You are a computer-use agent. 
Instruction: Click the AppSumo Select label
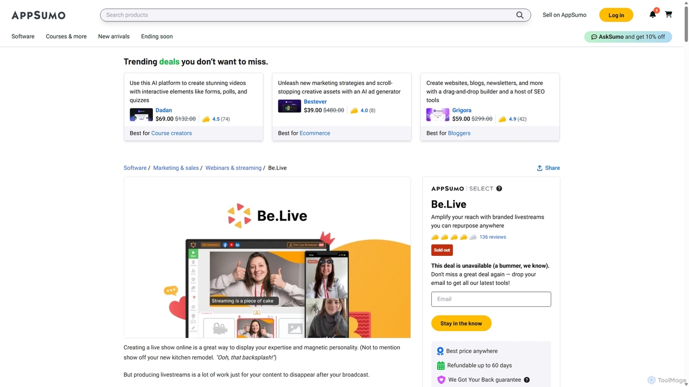(x=462, y=189)
